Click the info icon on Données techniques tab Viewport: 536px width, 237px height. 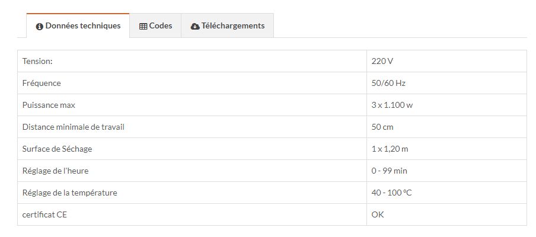coord(40,27)
